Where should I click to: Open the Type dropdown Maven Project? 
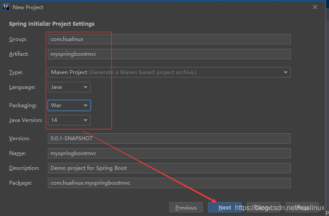point(169,72)
